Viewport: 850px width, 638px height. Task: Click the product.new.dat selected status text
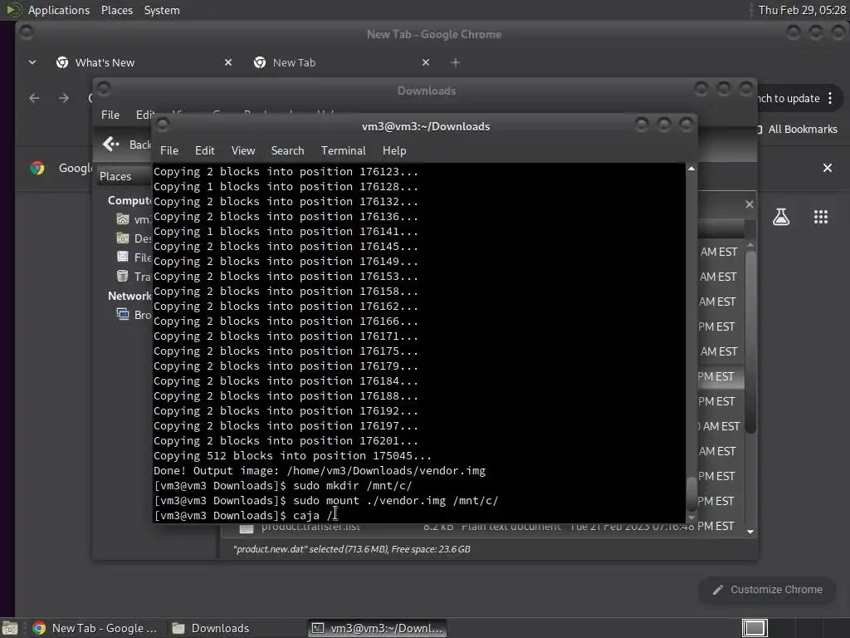coord(352,549)
